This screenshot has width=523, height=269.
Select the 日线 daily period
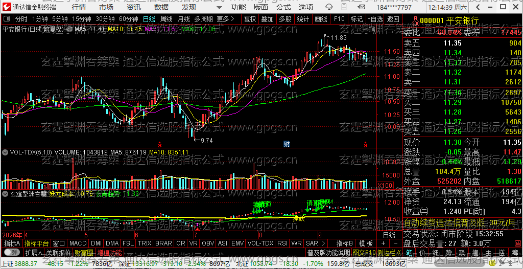149,19
